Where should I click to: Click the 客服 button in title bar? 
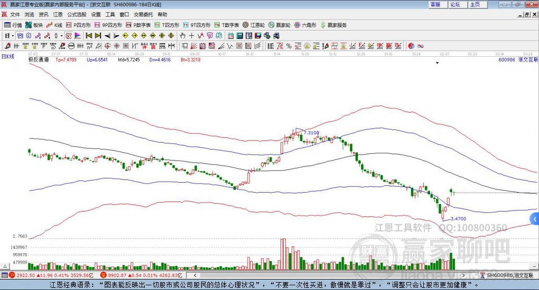pyautogui.click(x=438, y=4)
